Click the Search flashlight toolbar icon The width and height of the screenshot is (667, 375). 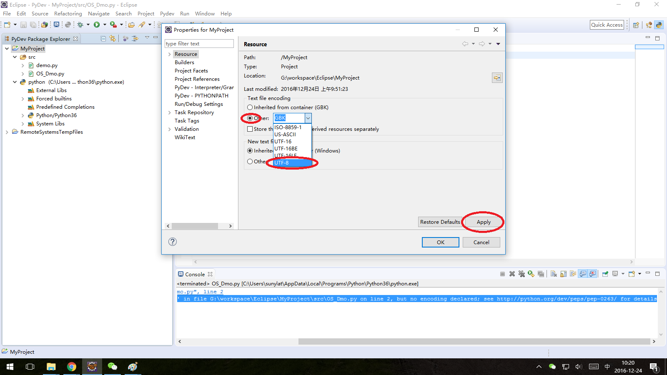click(142, 25)
